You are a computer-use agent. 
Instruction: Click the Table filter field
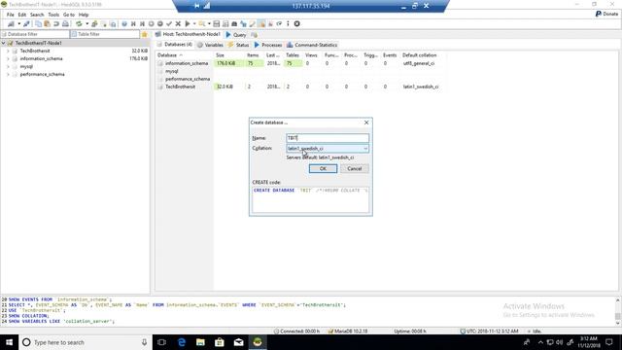(105, 35)
